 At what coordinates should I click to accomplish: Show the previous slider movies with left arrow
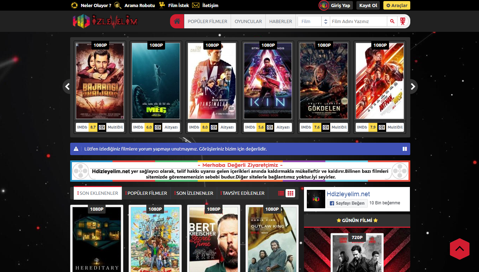pyautogui.click(x=67, y=86)
